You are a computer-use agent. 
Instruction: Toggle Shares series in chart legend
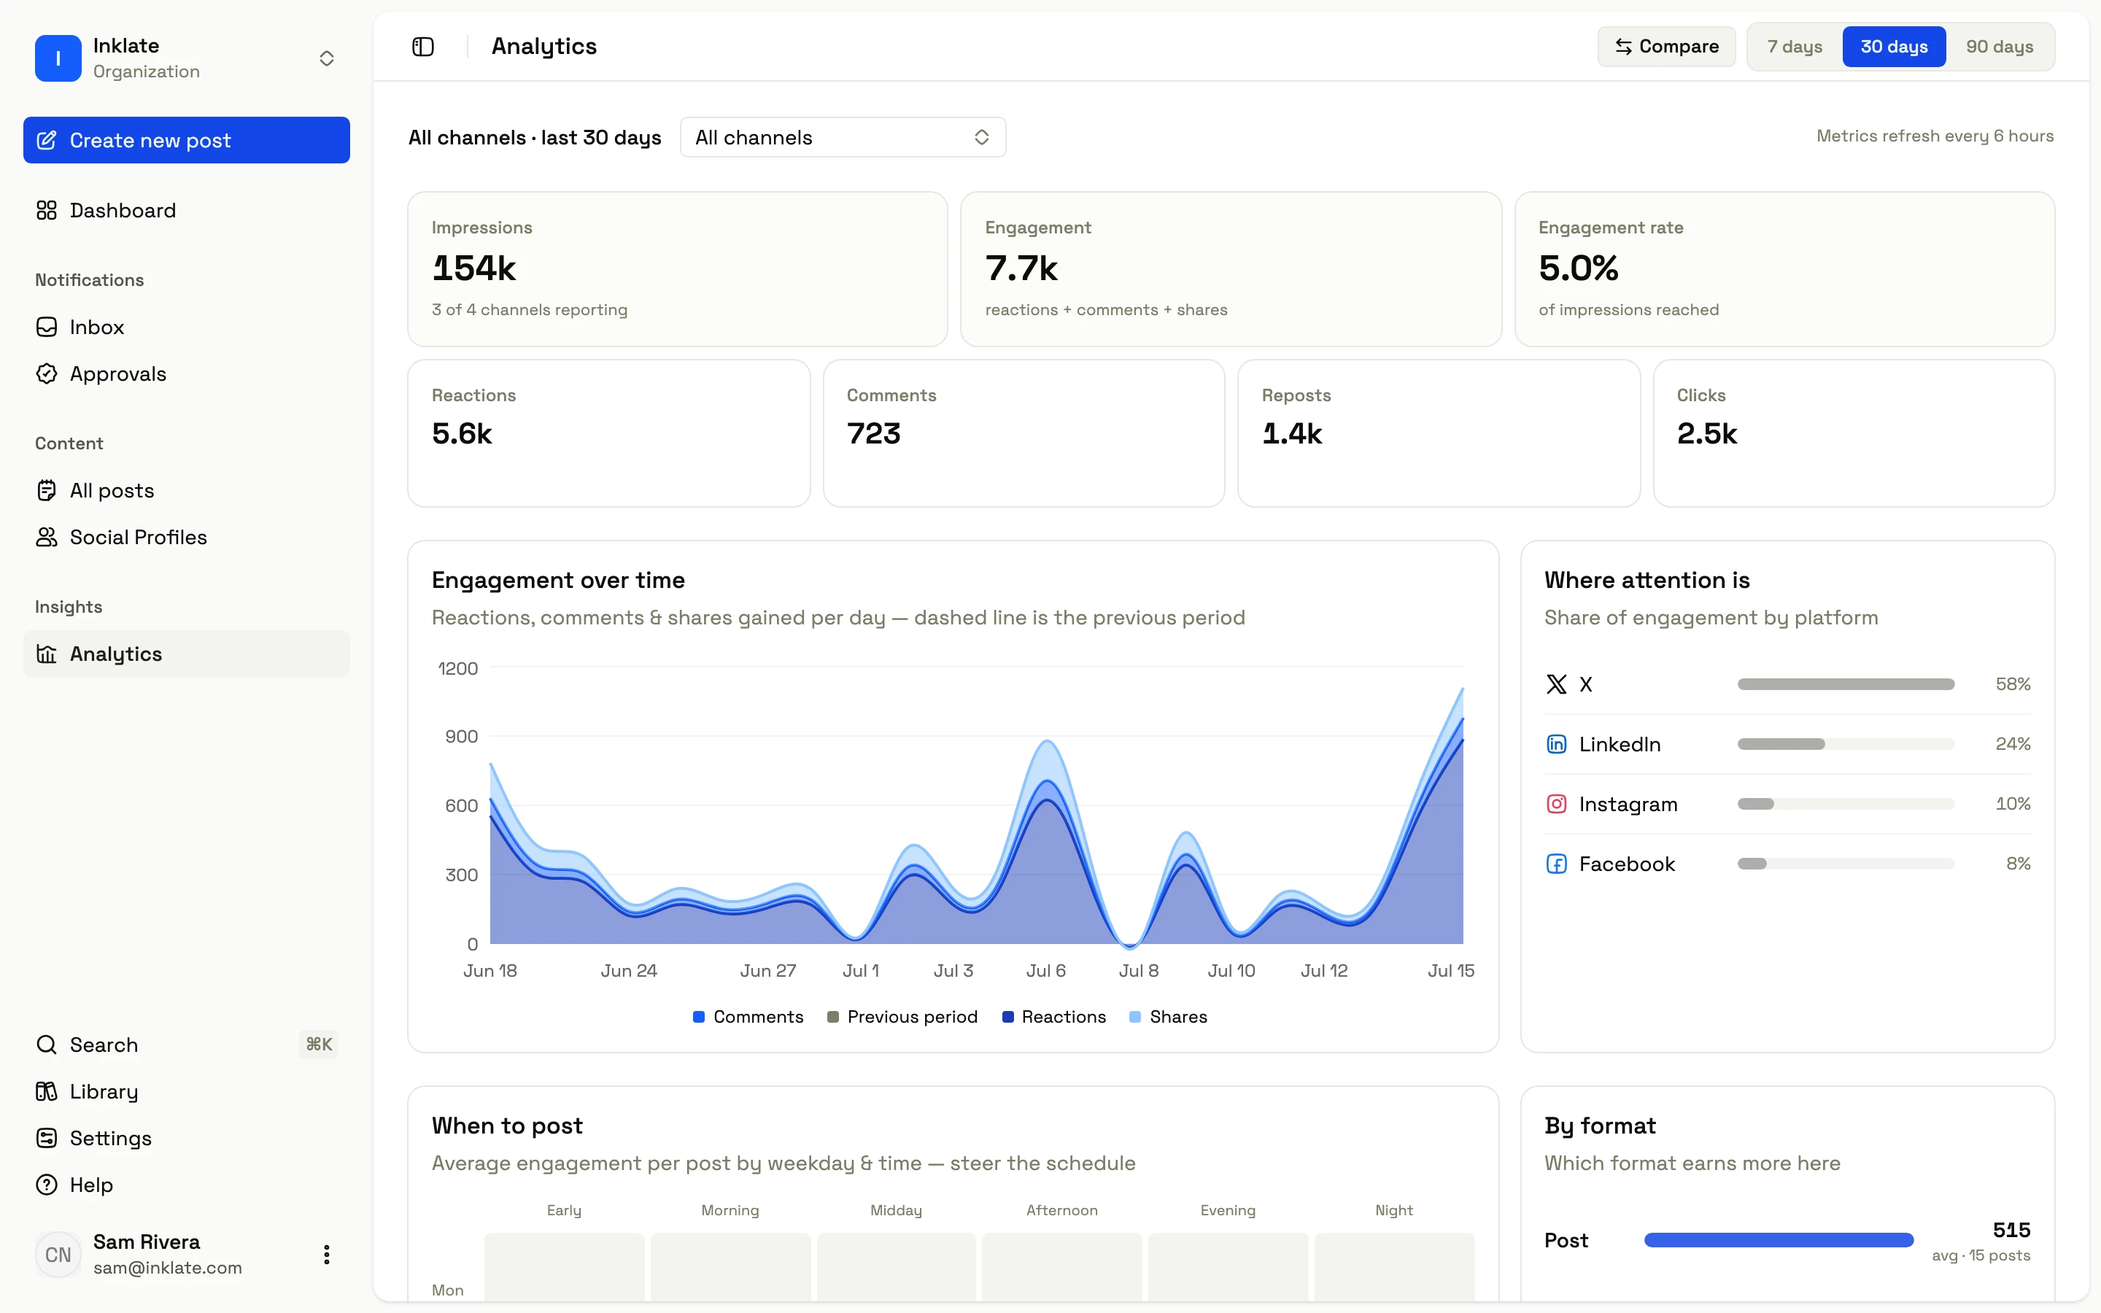tap(1169, 1017)
